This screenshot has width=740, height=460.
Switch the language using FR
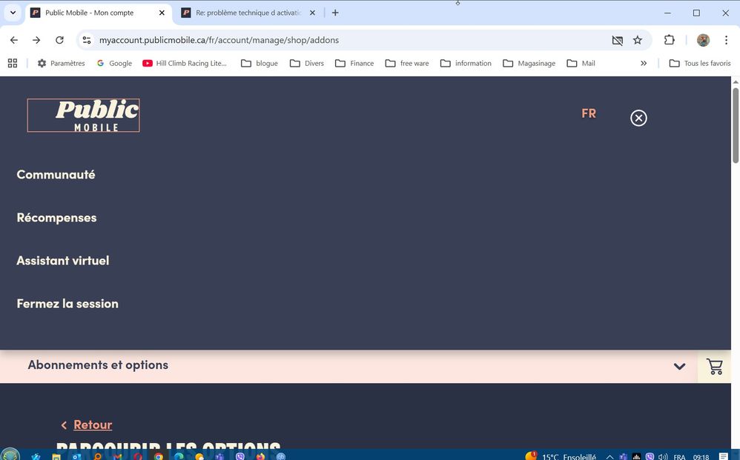point(589,113)
